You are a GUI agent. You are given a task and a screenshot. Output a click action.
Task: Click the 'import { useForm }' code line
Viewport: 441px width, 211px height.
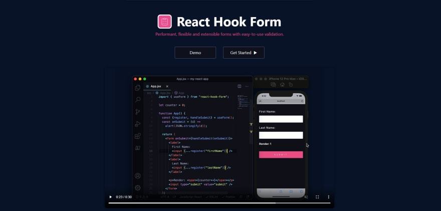[x=194, y=97]
